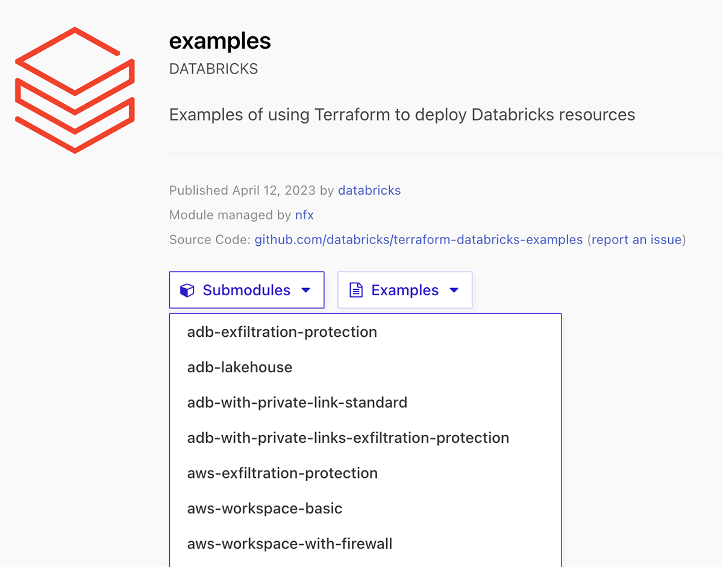Click the chevron arrow on the Examples button

coord(454,290)
